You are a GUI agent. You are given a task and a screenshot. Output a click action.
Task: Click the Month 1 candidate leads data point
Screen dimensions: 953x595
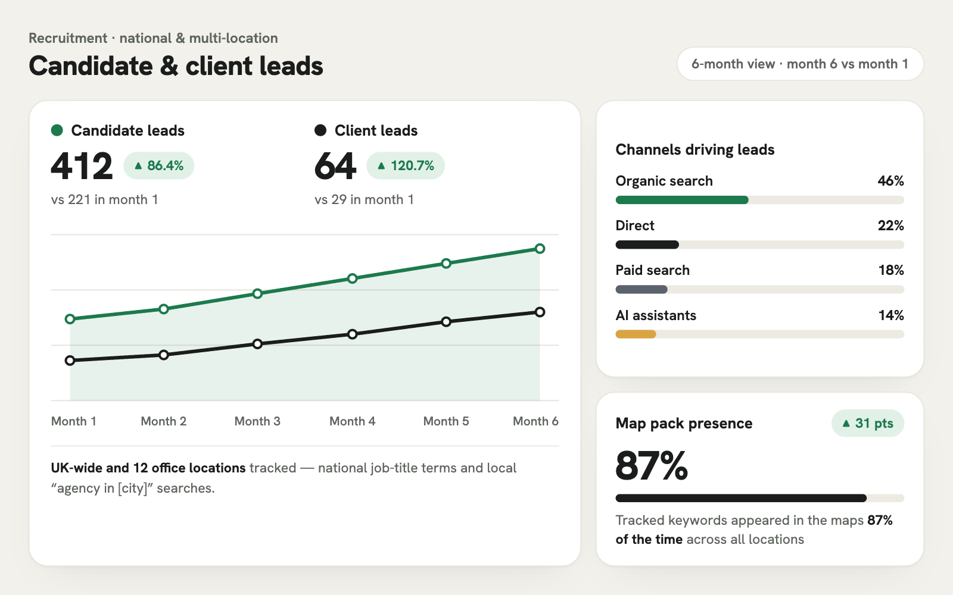[70, 319]
